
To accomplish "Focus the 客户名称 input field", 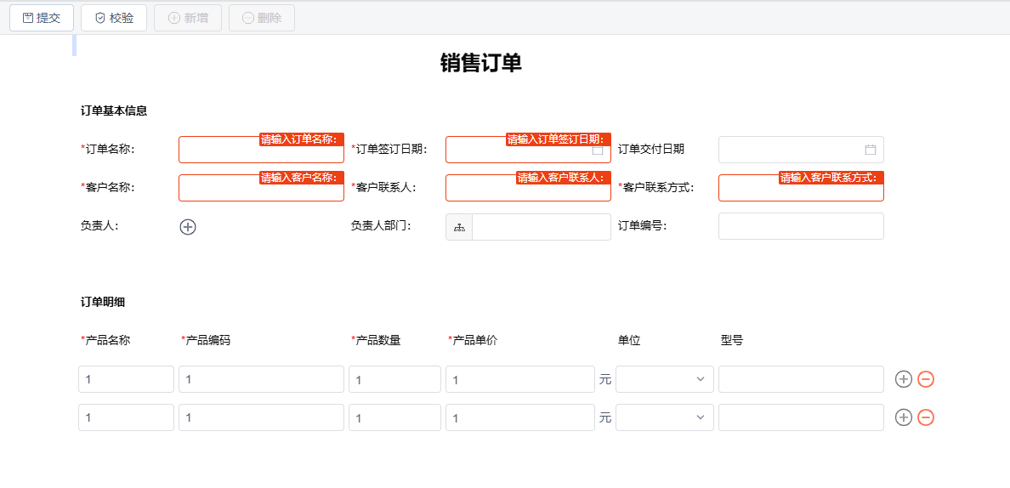I will (x=262, y=188).
